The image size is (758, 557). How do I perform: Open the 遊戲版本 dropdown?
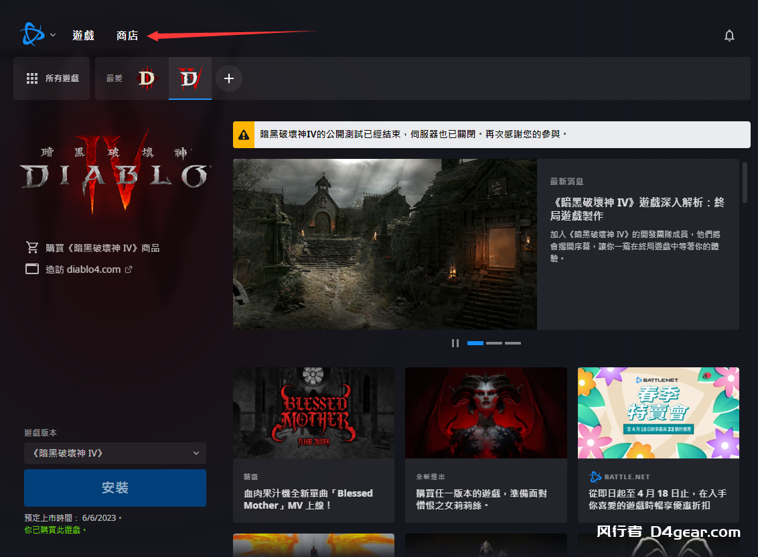click(x=115, y=453)
